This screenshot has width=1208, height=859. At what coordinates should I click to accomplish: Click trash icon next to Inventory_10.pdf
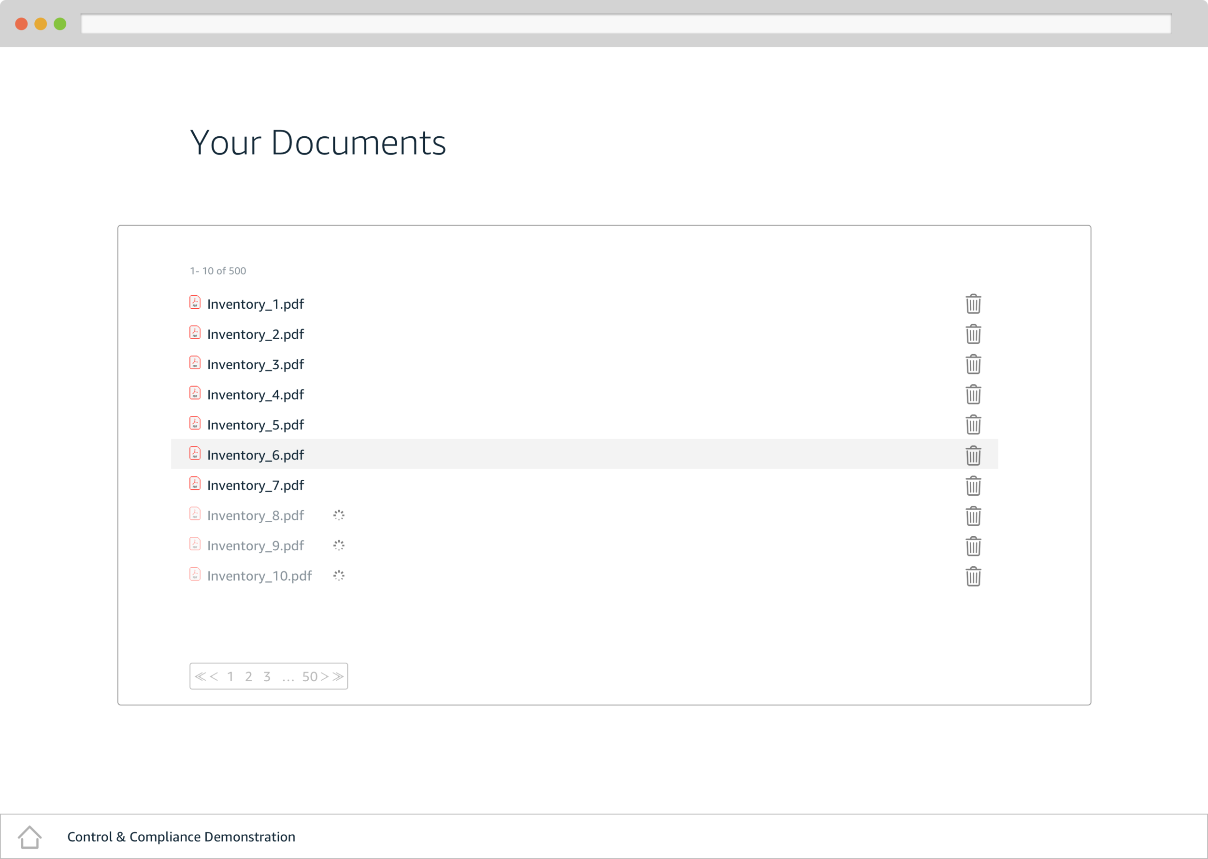click(973, 576)
